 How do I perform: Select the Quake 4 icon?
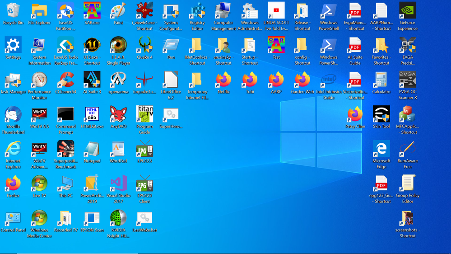[144, 45]
